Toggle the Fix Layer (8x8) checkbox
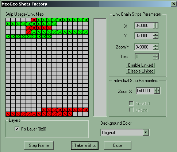Image resolution: width=177 pixels, height=152 pixels. [17, 129]
